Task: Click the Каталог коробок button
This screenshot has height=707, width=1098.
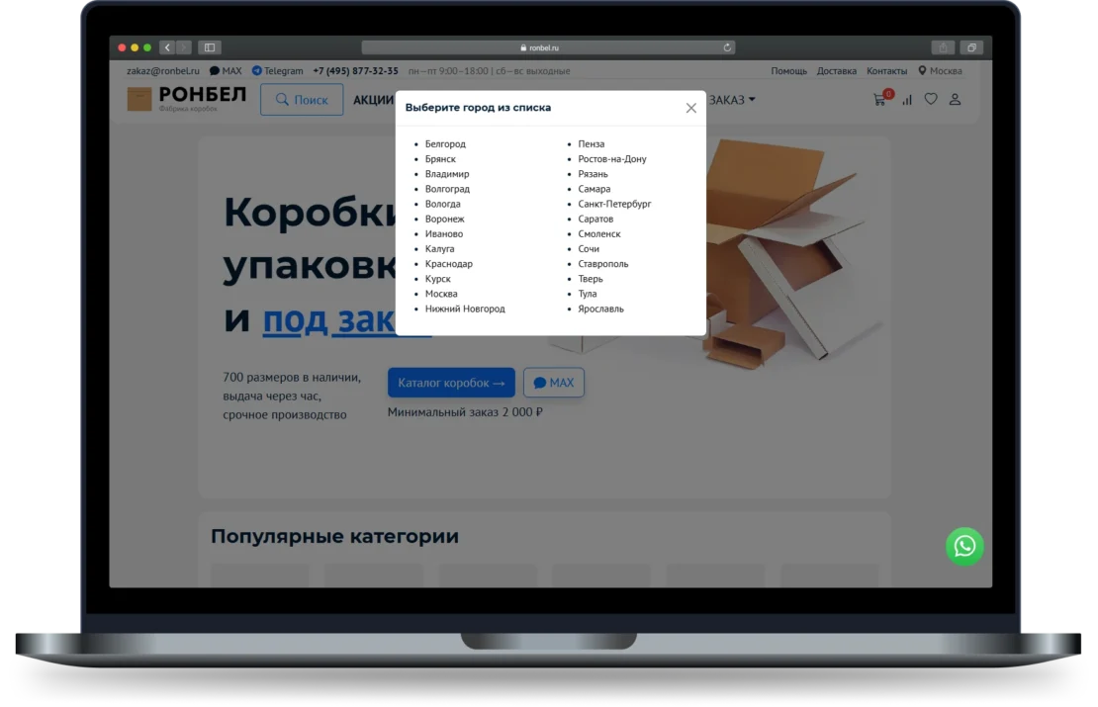Action: click(451, 383)
